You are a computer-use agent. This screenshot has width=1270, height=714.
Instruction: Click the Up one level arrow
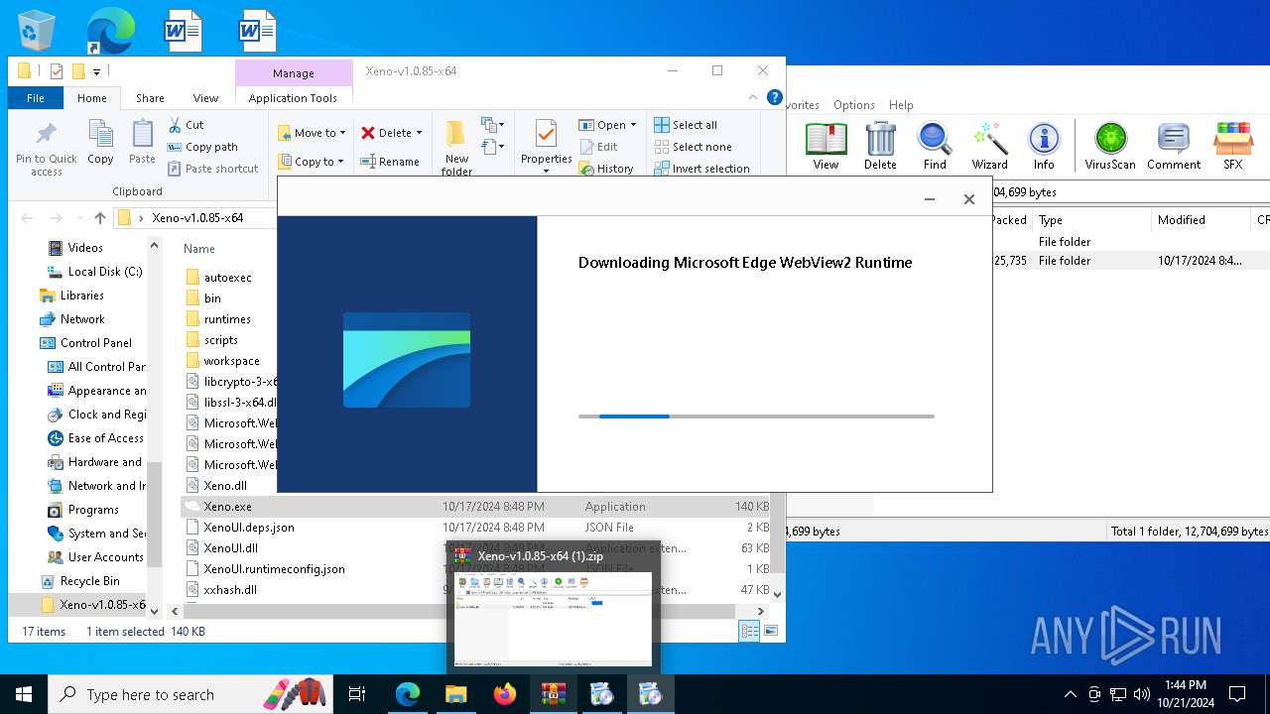pos(99,218)
